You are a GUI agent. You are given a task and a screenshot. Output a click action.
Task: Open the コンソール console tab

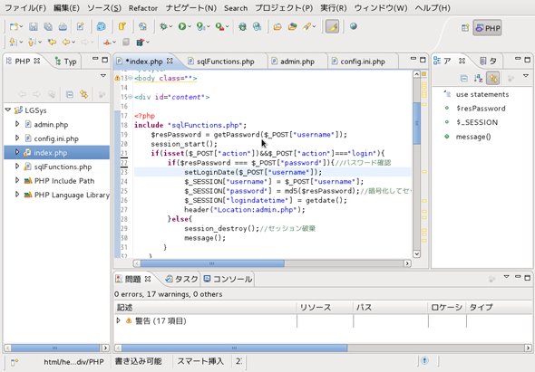[228, 279]
